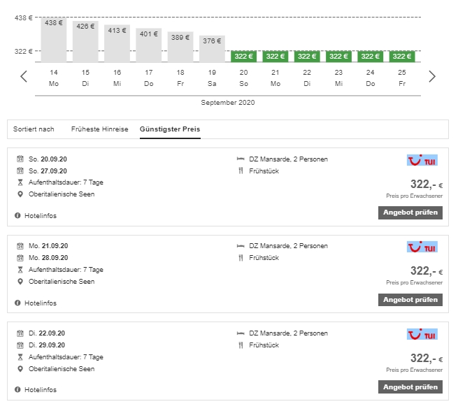Open Hotelinfos for the 21.09.20 offer
458x404 pixels.
[41, 303]
